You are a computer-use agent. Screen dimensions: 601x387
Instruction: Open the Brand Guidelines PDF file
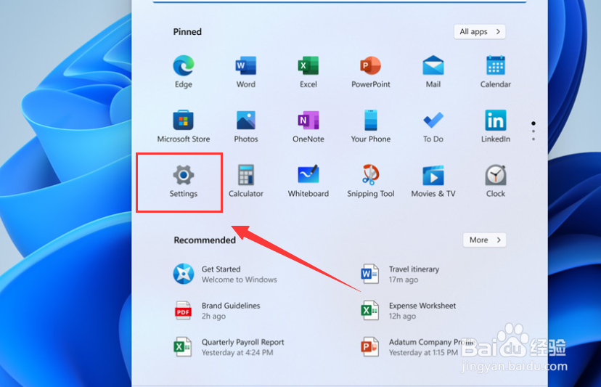click(x=217, y=311)
